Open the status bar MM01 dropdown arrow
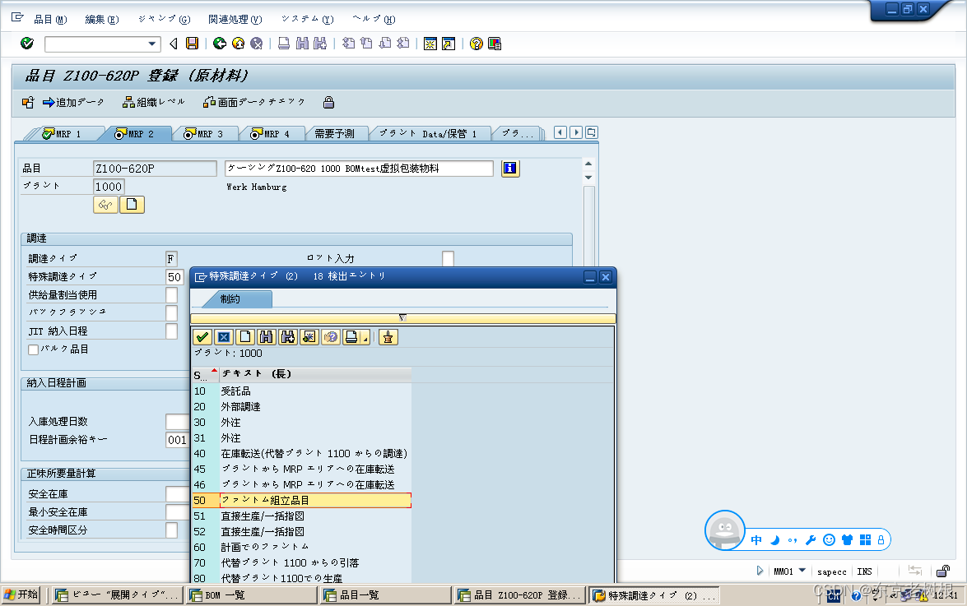967x606 pixels. (x=802, y=571)
